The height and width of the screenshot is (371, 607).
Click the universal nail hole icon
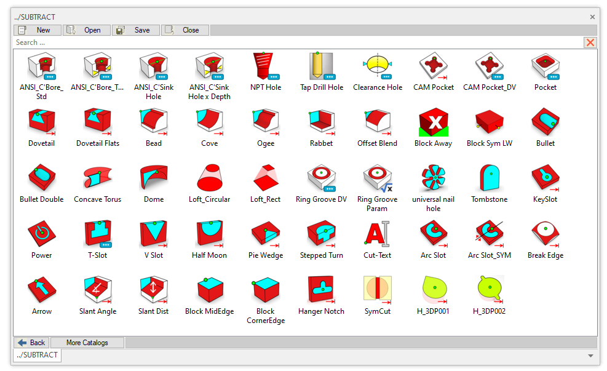click(433, 178)
